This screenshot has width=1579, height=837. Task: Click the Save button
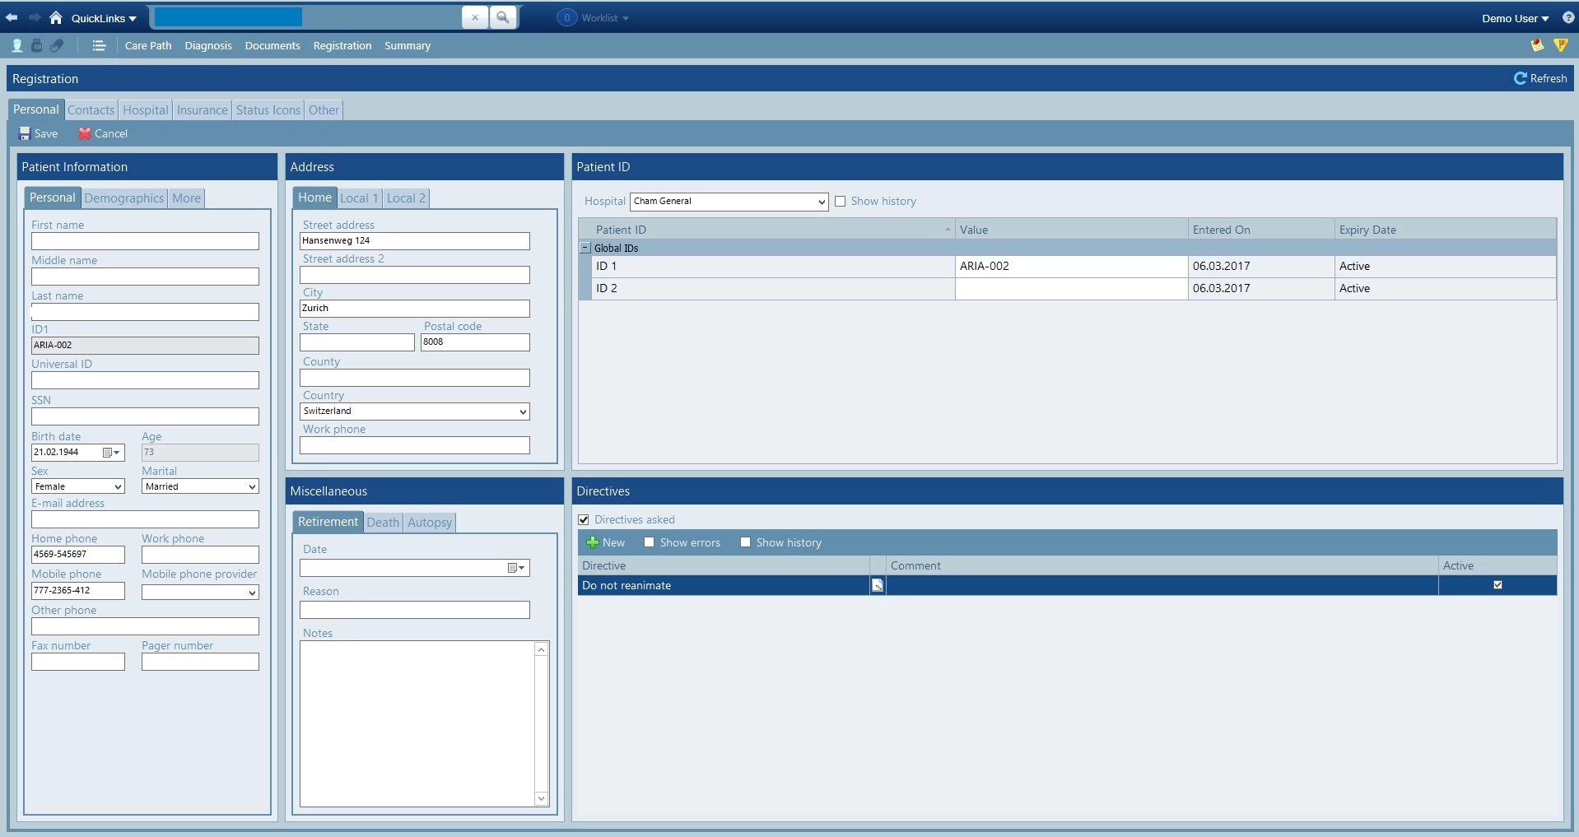39,133
